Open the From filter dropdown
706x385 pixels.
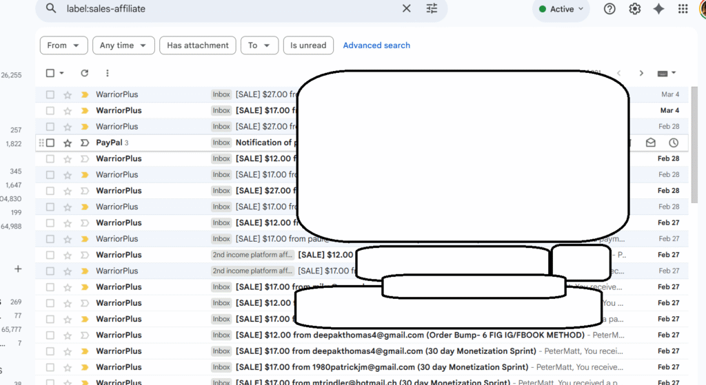click(x=63, y=45)
